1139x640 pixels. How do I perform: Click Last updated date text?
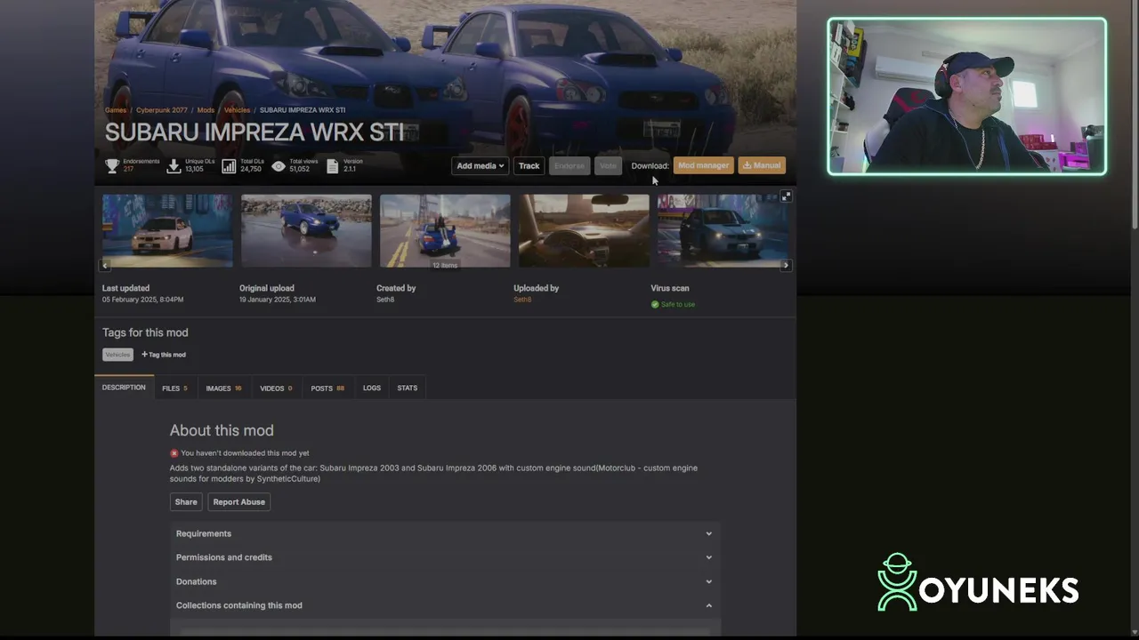pyautogui.click(x=144, y=300)
